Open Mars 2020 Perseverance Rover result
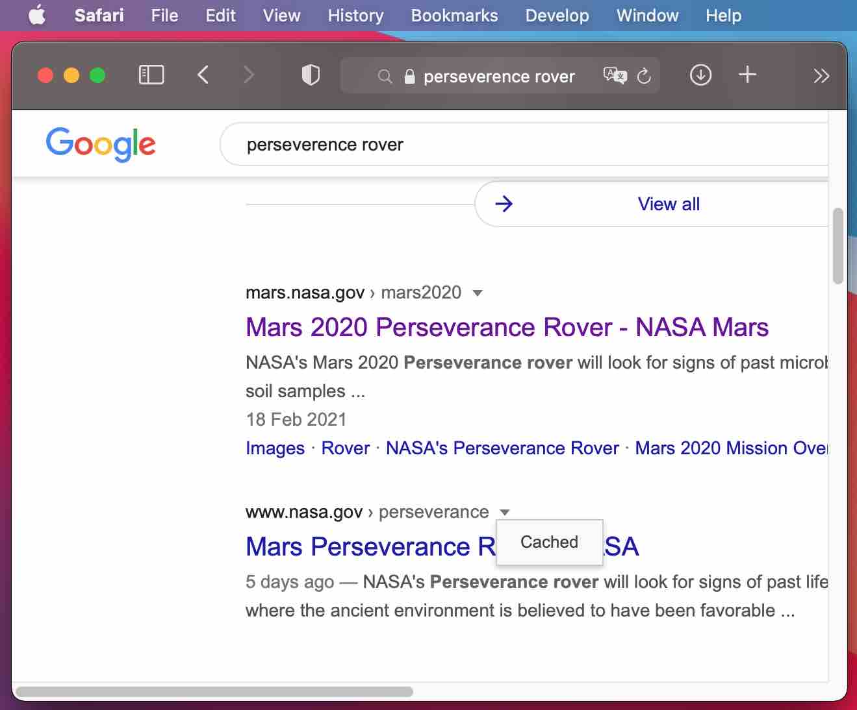The image size is (857, 710). 507,327
